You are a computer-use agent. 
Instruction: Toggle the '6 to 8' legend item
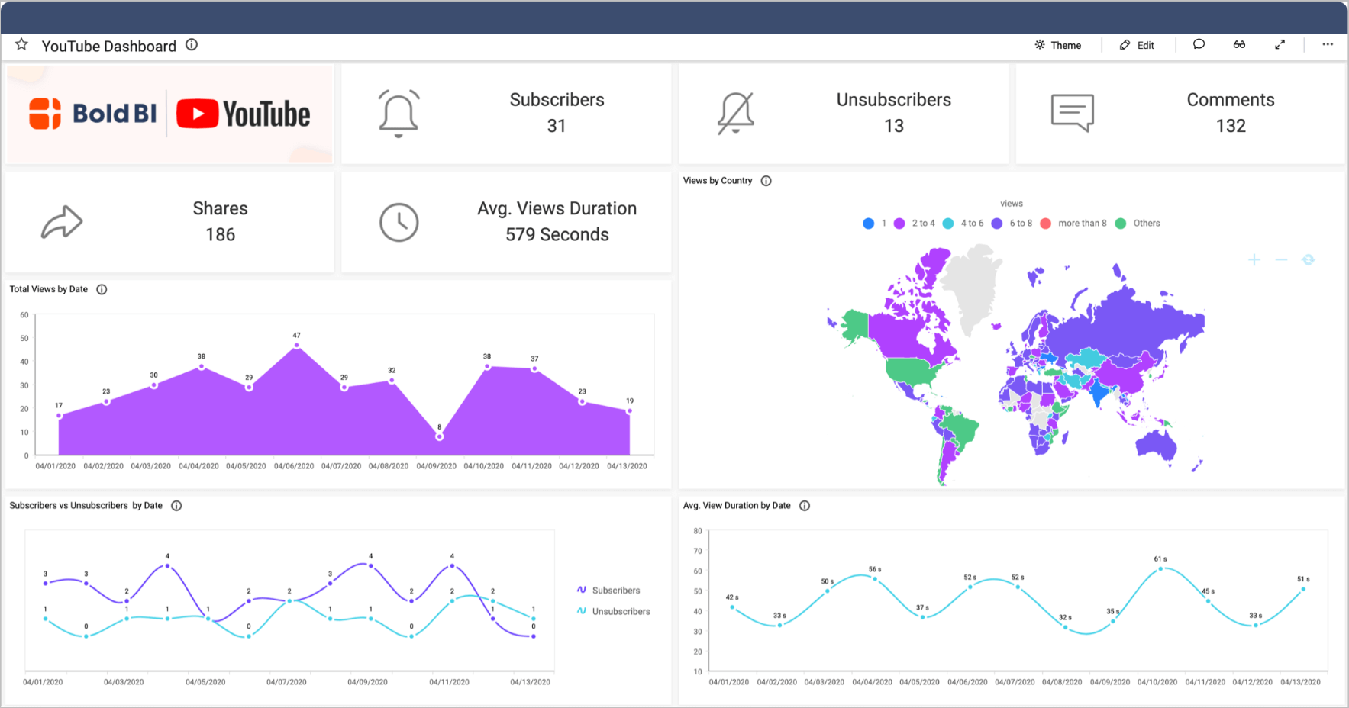[1012, 224]
